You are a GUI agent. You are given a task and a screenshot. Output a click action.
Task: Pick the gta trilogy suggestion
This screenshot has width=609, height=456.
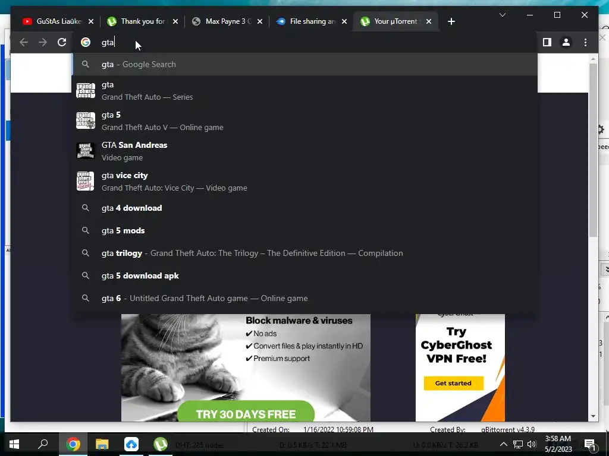point(305,253)
